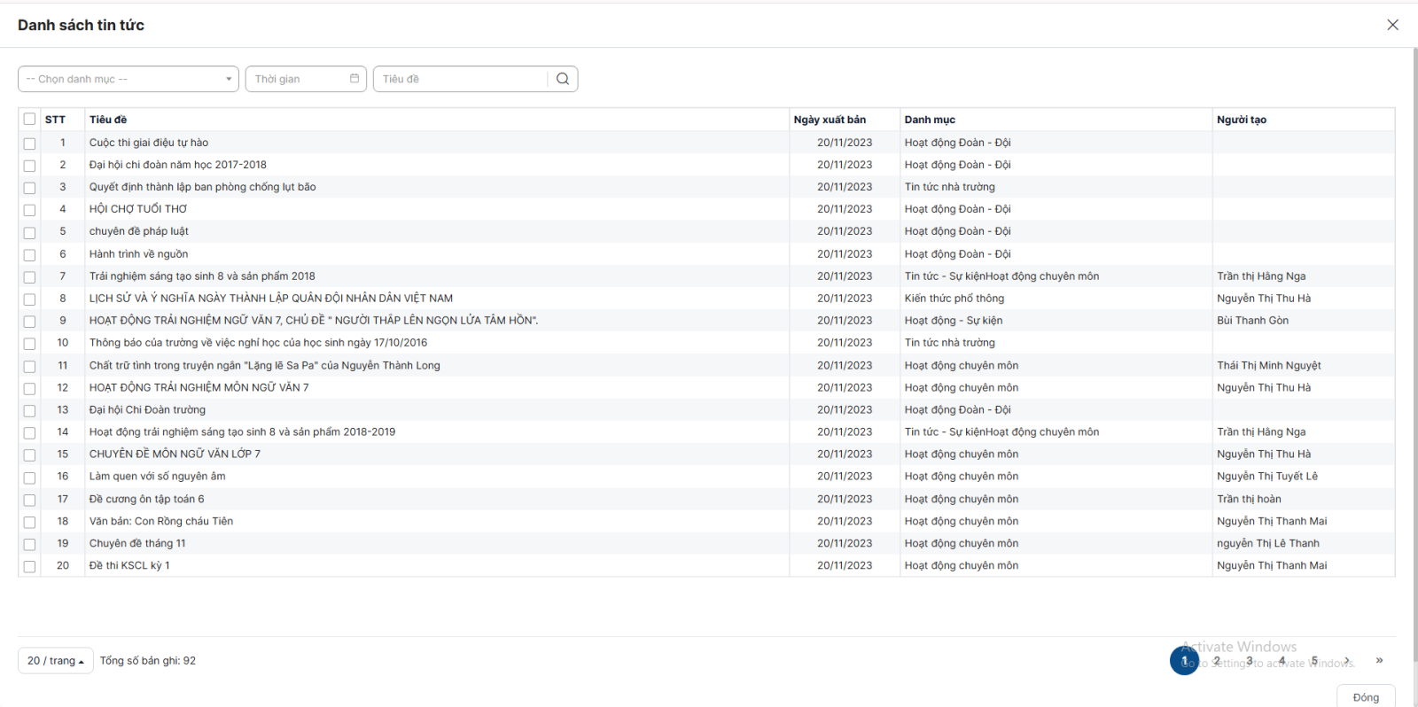The height and width of the screenshot is (707, 1418).
Task: Expand the Chọn danh mục dropdown
Action: 129,79
